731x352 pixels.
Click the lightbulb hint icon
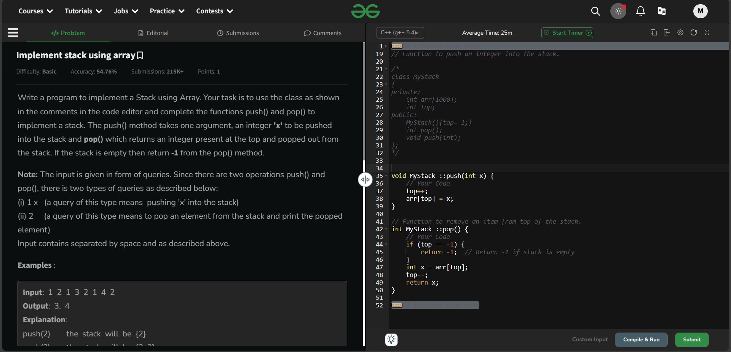coord(391,339)
